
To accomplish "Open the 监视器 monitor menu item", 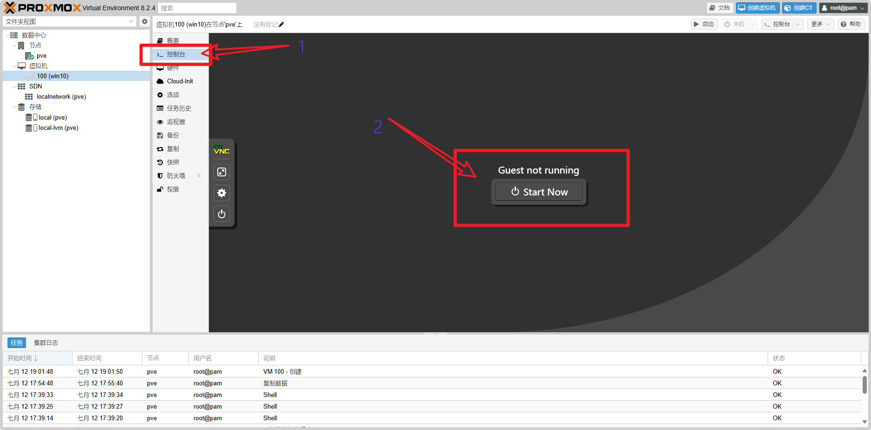I will click(x=181, y=122).
